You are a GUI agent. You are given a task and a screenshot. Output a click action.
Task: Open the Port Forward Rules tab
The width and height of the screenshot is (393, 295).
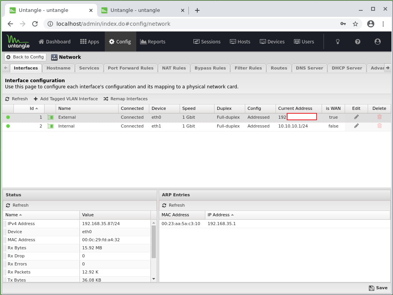[x=130, y=68]
